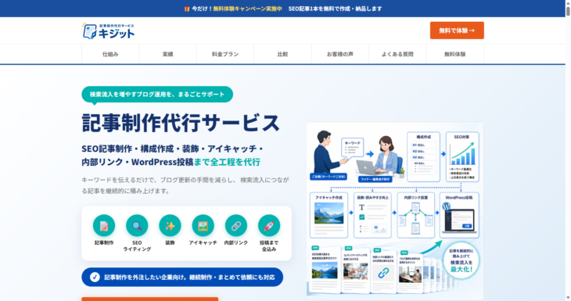Open the 実績 navigation tab
The height and width of the screenshot is (301, 571).
click(x=168, y=54)
